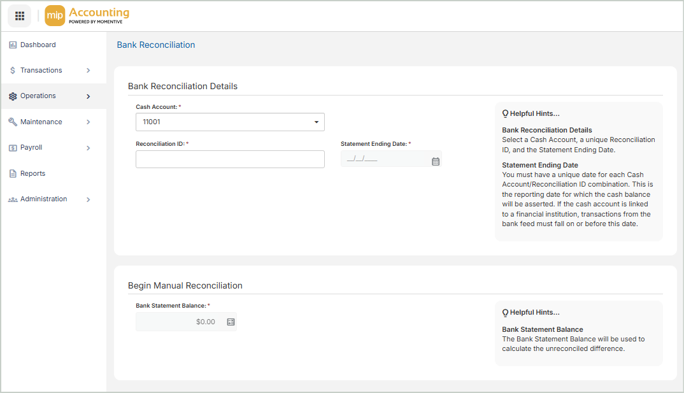Open the Statement Ending Date calendar picker
This screenshot has height=393, width=684.
(x=436, y=162)
